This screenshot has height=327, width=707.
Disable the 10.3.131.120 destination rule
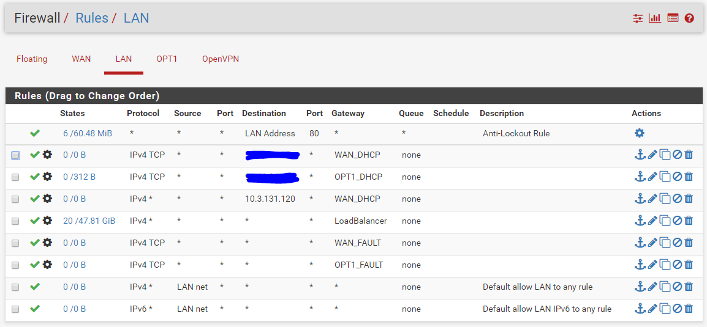tap(677, 199)
